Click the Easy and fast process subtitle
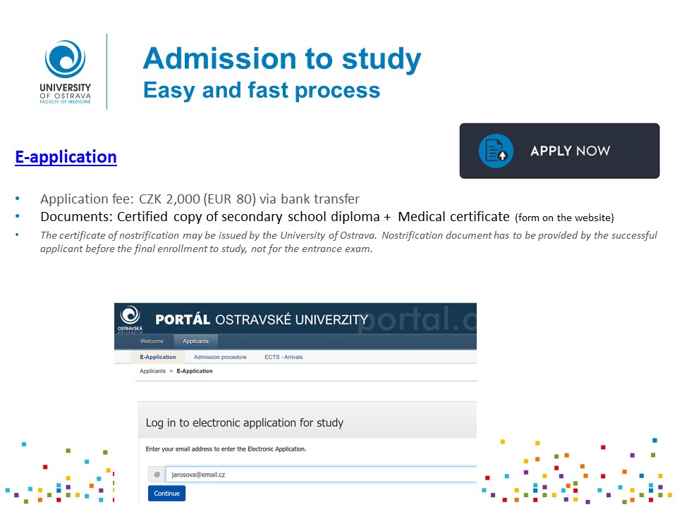This screenshot has height=507, width=677. click(x=262, y=90)
